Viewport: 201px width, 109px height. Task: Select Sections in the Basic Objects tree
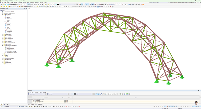click(x=8, y=17)
